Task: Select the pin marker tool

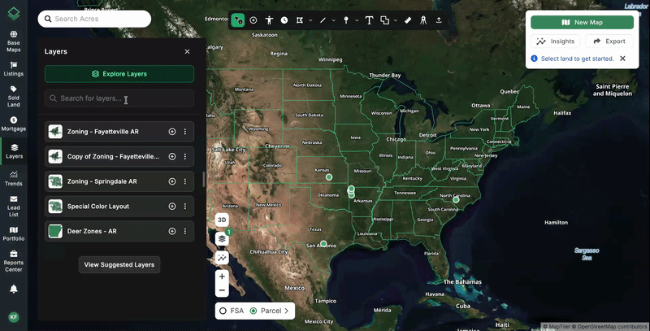Action: 346,20
